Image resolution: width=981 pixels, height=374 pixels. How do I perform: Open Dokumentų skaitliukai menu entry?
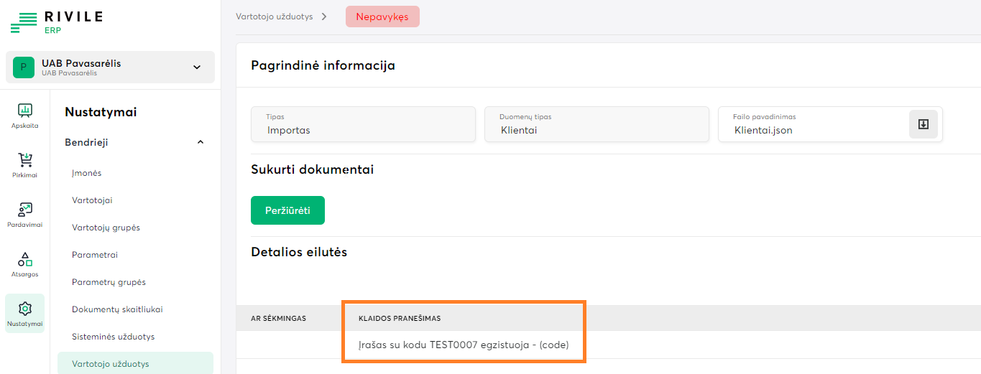click(x=117, y=309)
